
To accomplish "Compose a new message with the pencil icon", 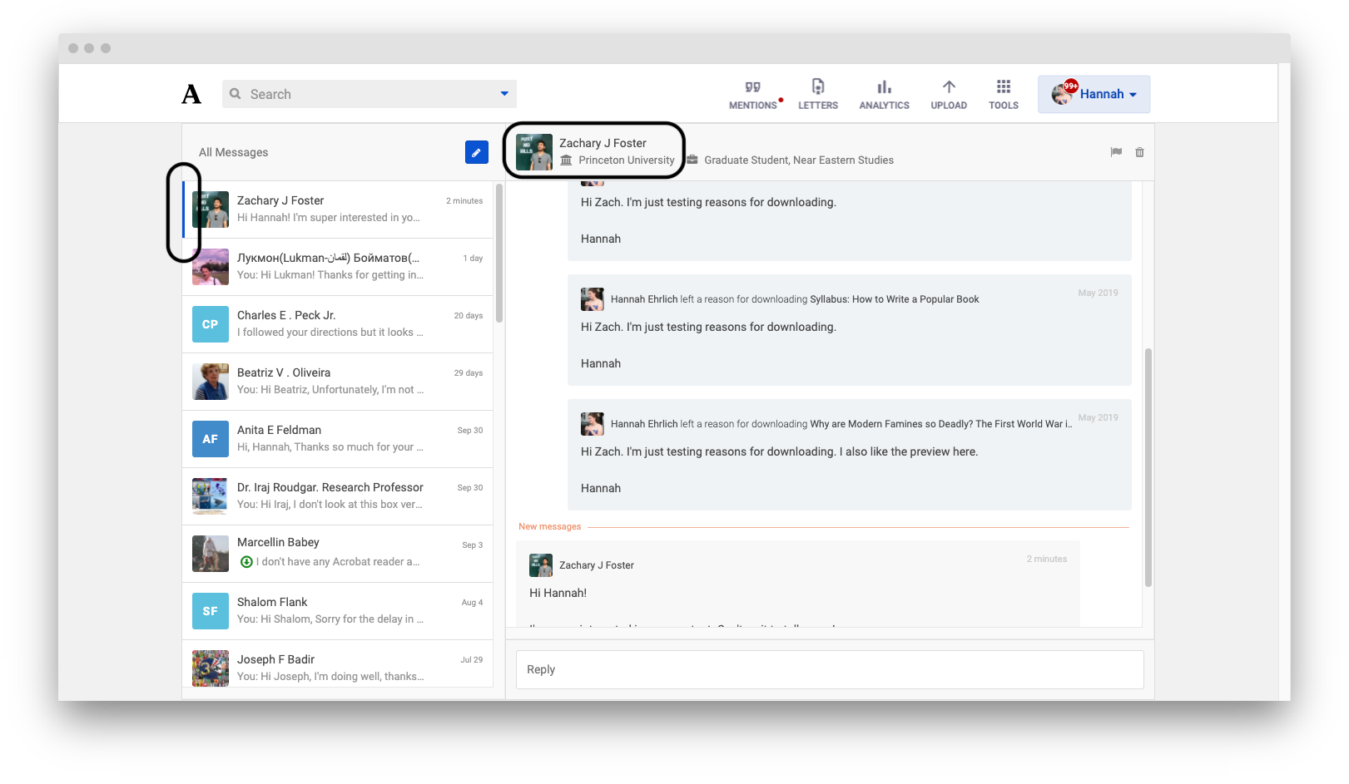I will (476, 152).
